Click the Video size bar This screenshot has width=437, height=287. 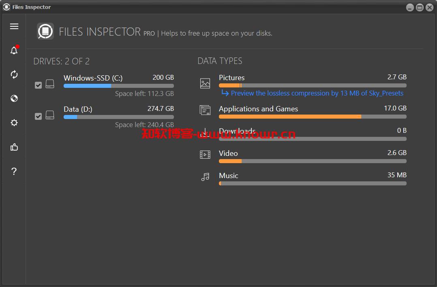(x=313, y=161)
